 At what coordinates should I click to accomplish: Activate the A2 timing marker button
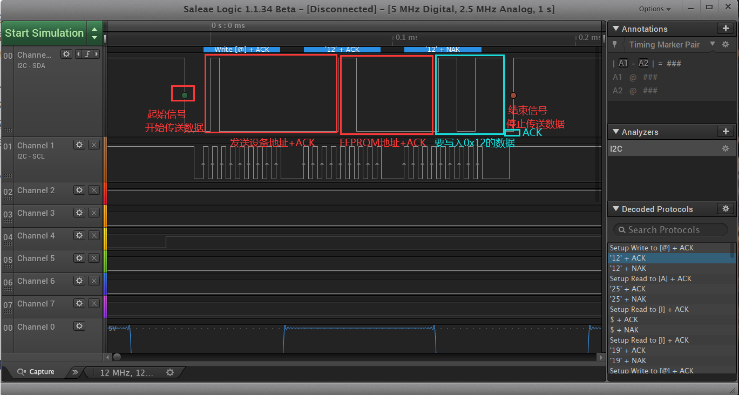[643, 63]
